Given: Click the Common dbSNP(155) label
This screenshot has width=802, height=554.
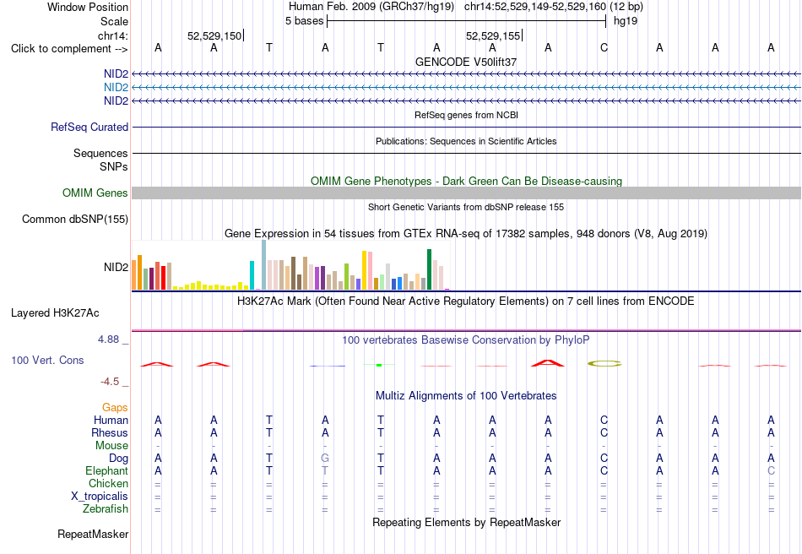Looking at the screenshot, I should (75, 220).
